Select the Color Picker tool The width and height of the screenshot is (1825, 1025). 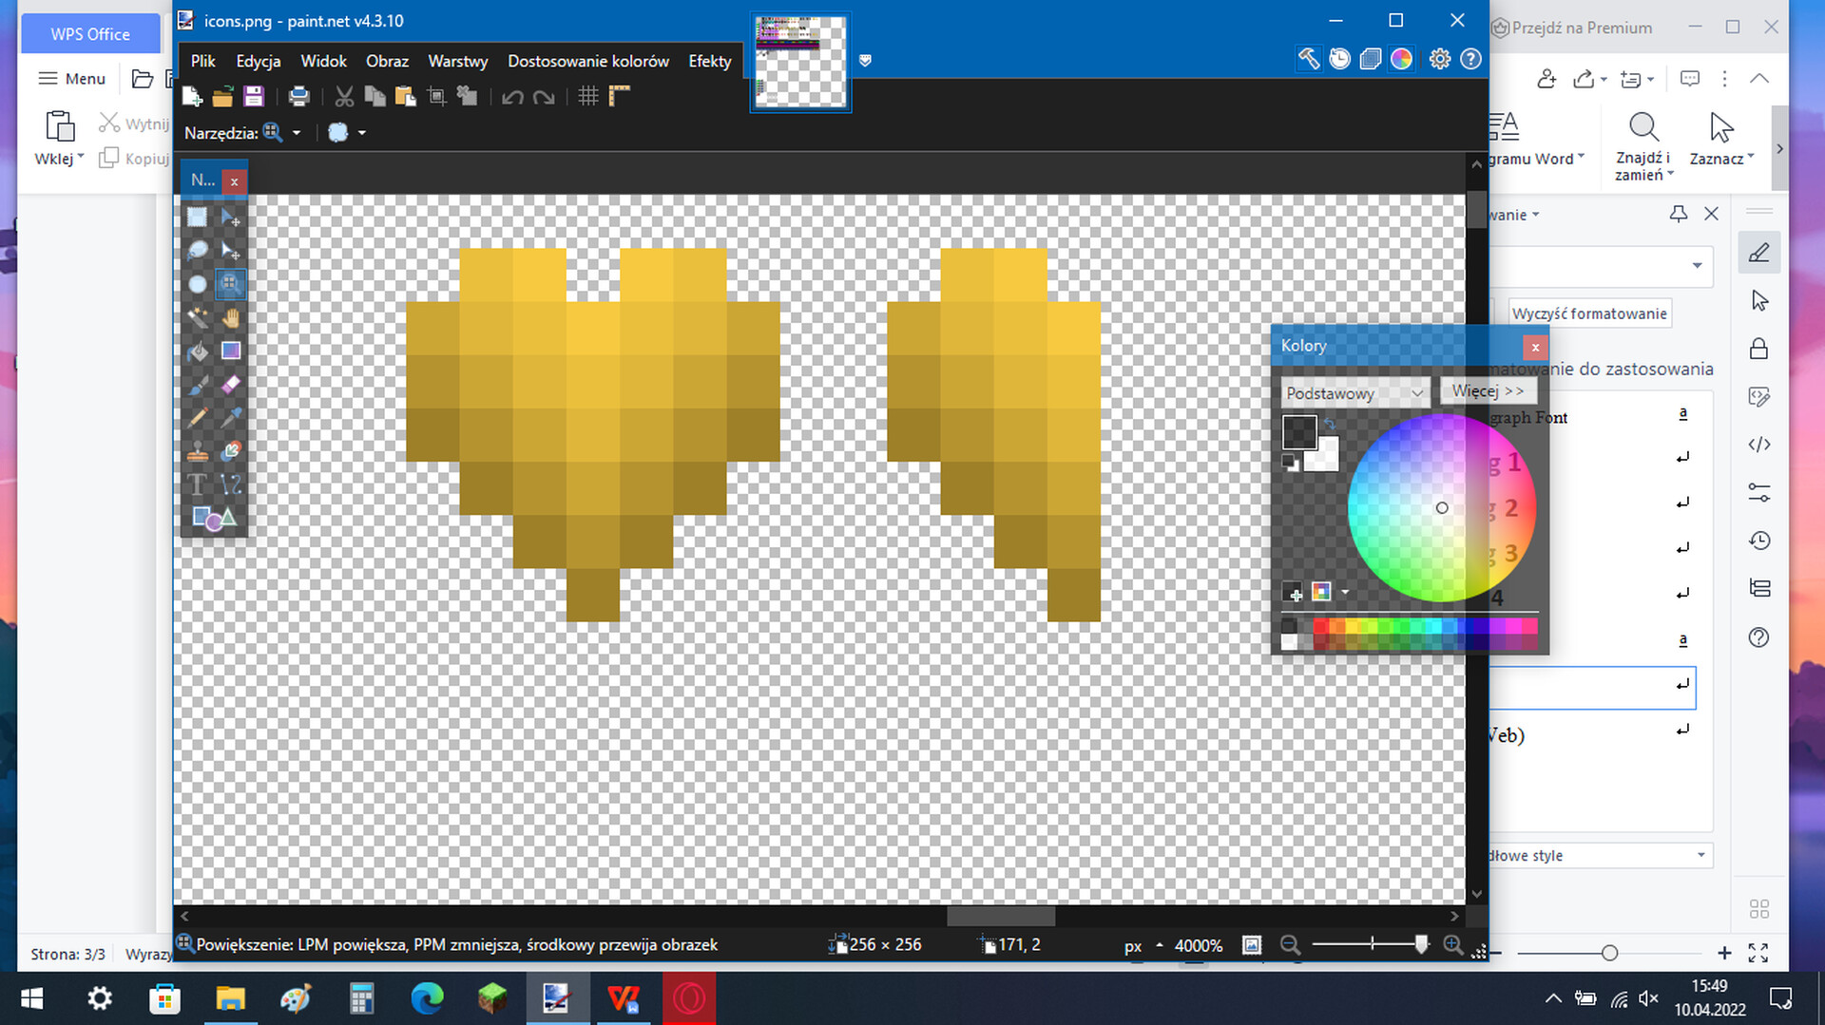(231, 417)
